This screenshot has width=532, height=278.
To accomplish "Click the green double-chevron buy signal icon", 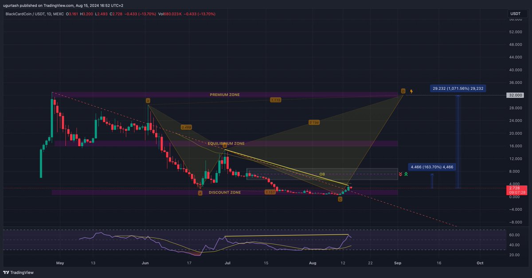I will coord(406,174).
